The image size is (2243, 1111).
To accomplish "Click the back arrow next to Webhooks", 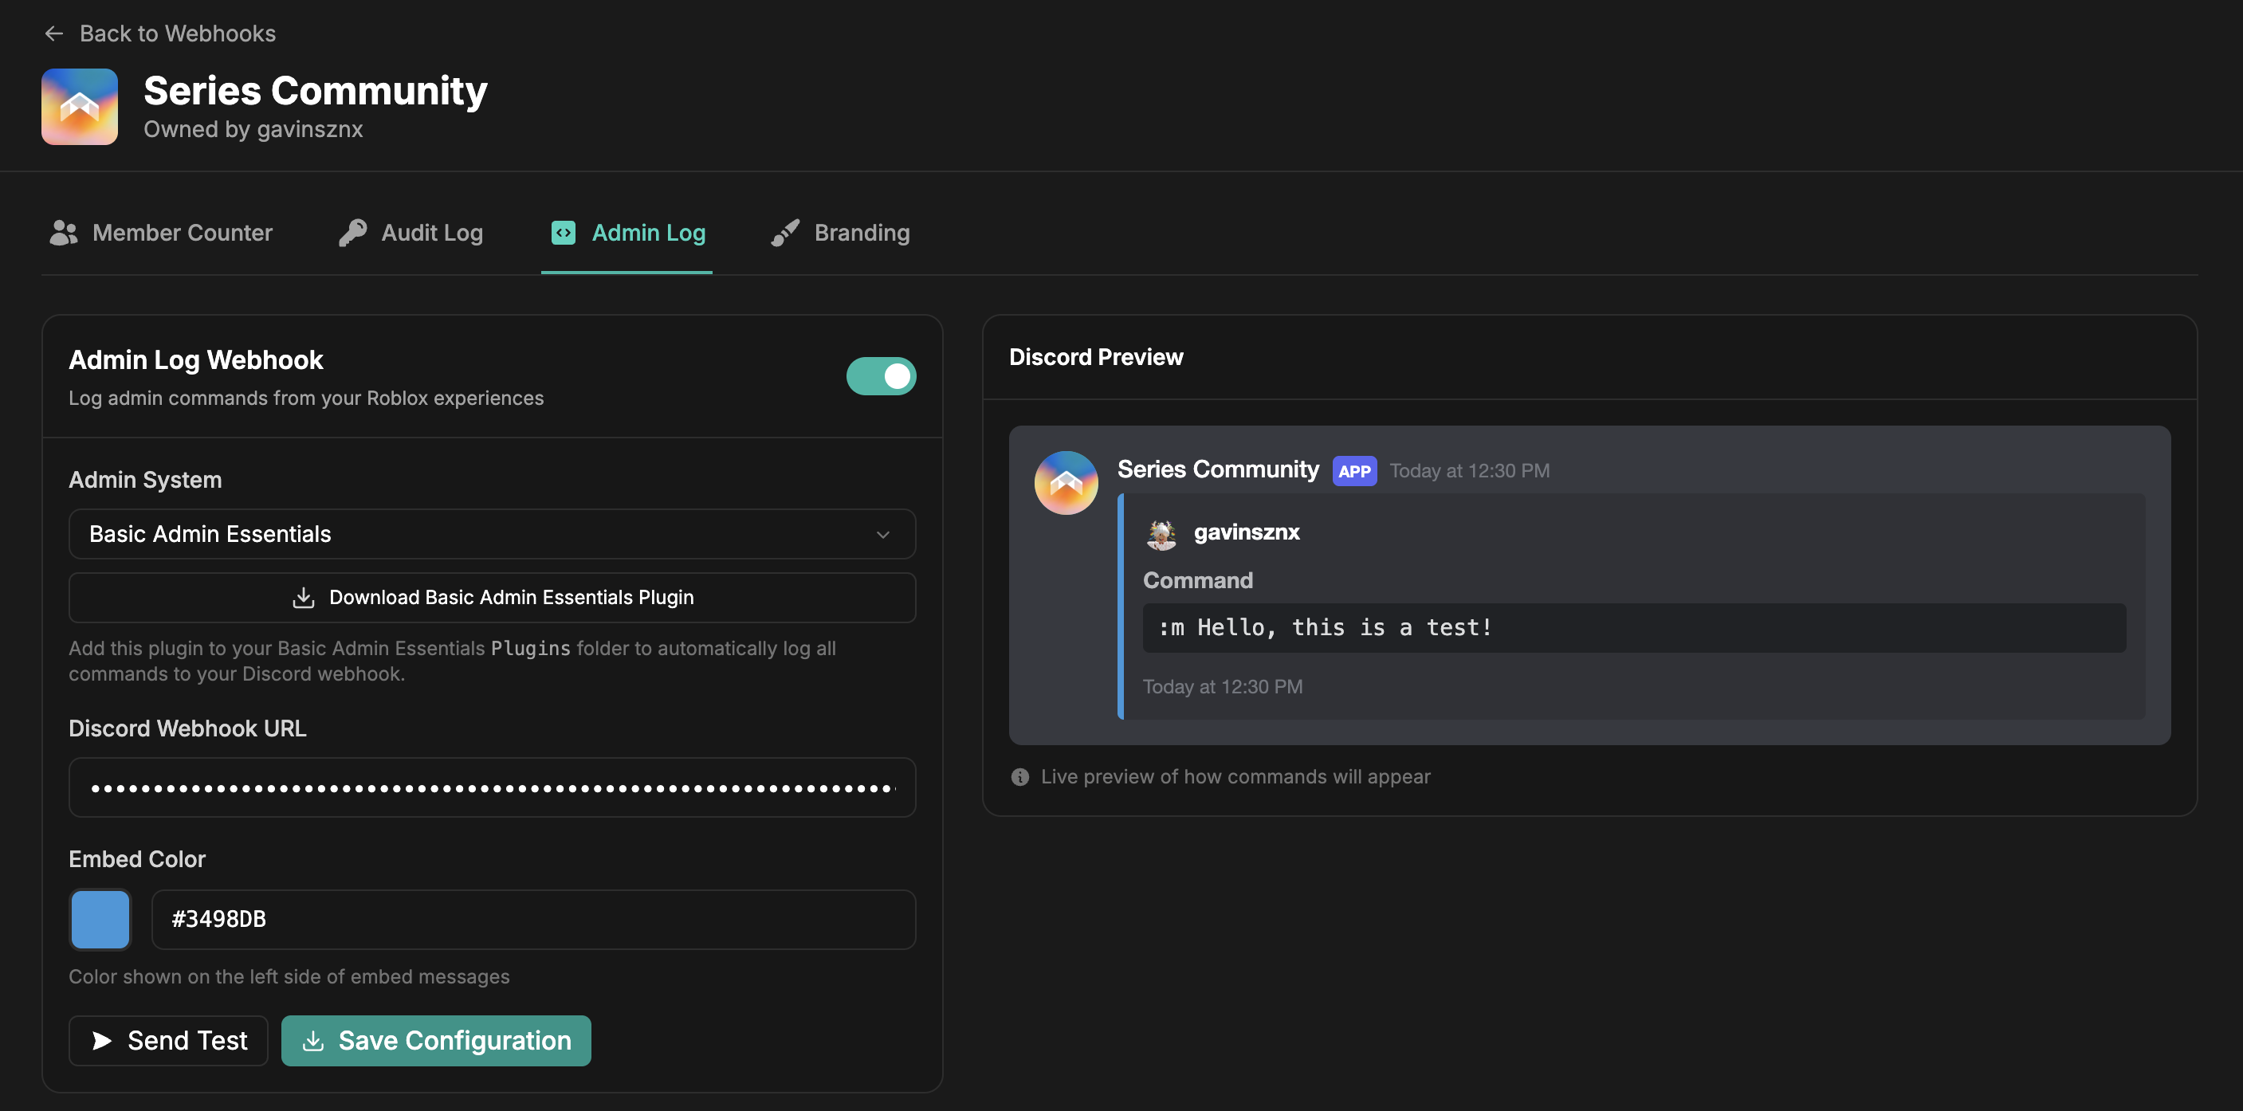I will pyautogui.click(x=54, y=33).
